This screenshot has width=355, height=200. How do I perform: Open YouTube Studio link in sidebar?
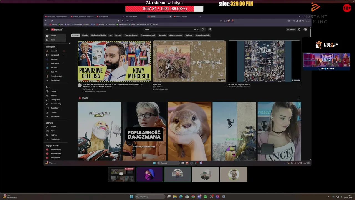pos(55,149)
